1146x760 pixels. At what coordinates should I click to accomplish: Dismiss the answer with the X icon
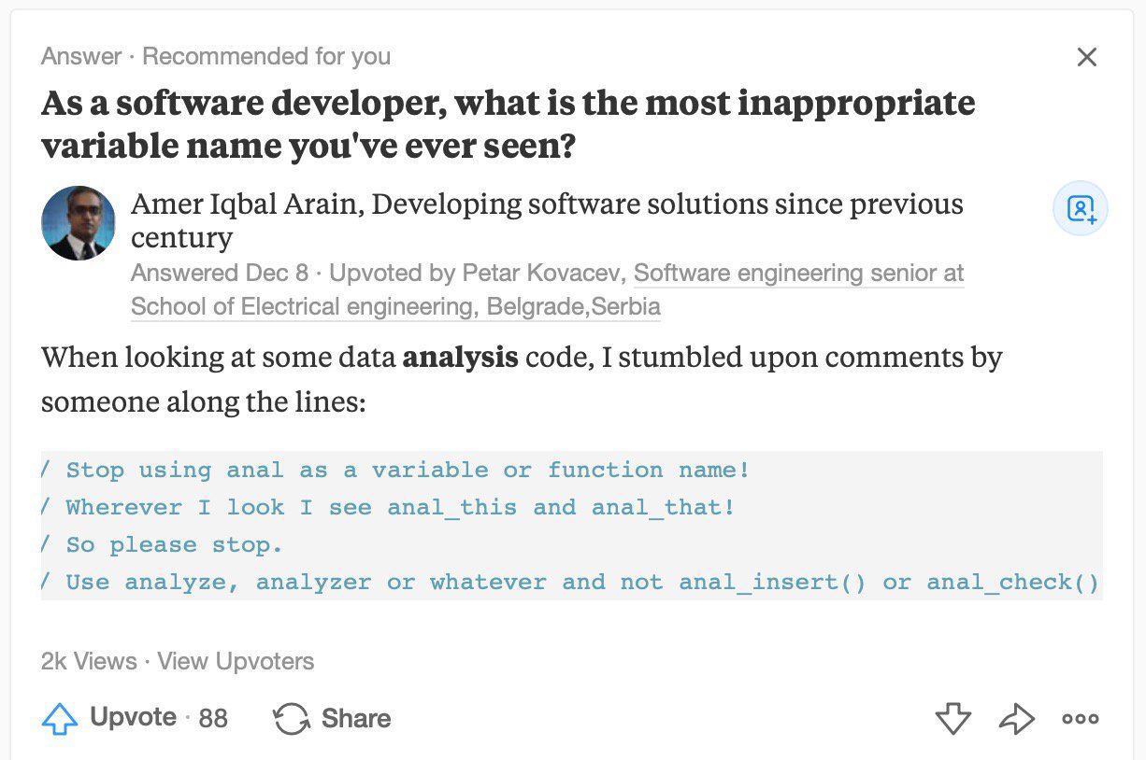1086,57
